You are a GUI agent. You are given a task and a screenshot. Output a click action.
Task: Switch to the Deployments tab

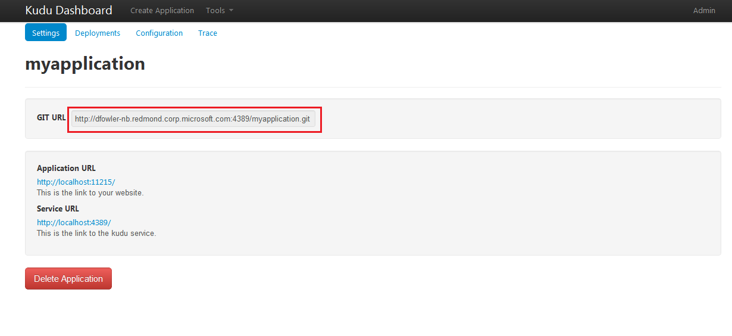[98, 33]
